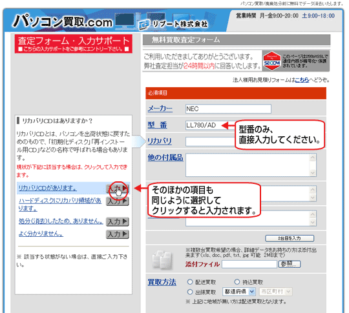Open the 買取方法 label link
349x313 pixels.
coord(162,282)
